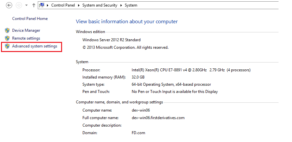Click the 32.0 GB memory value

[x=138, y=77]
